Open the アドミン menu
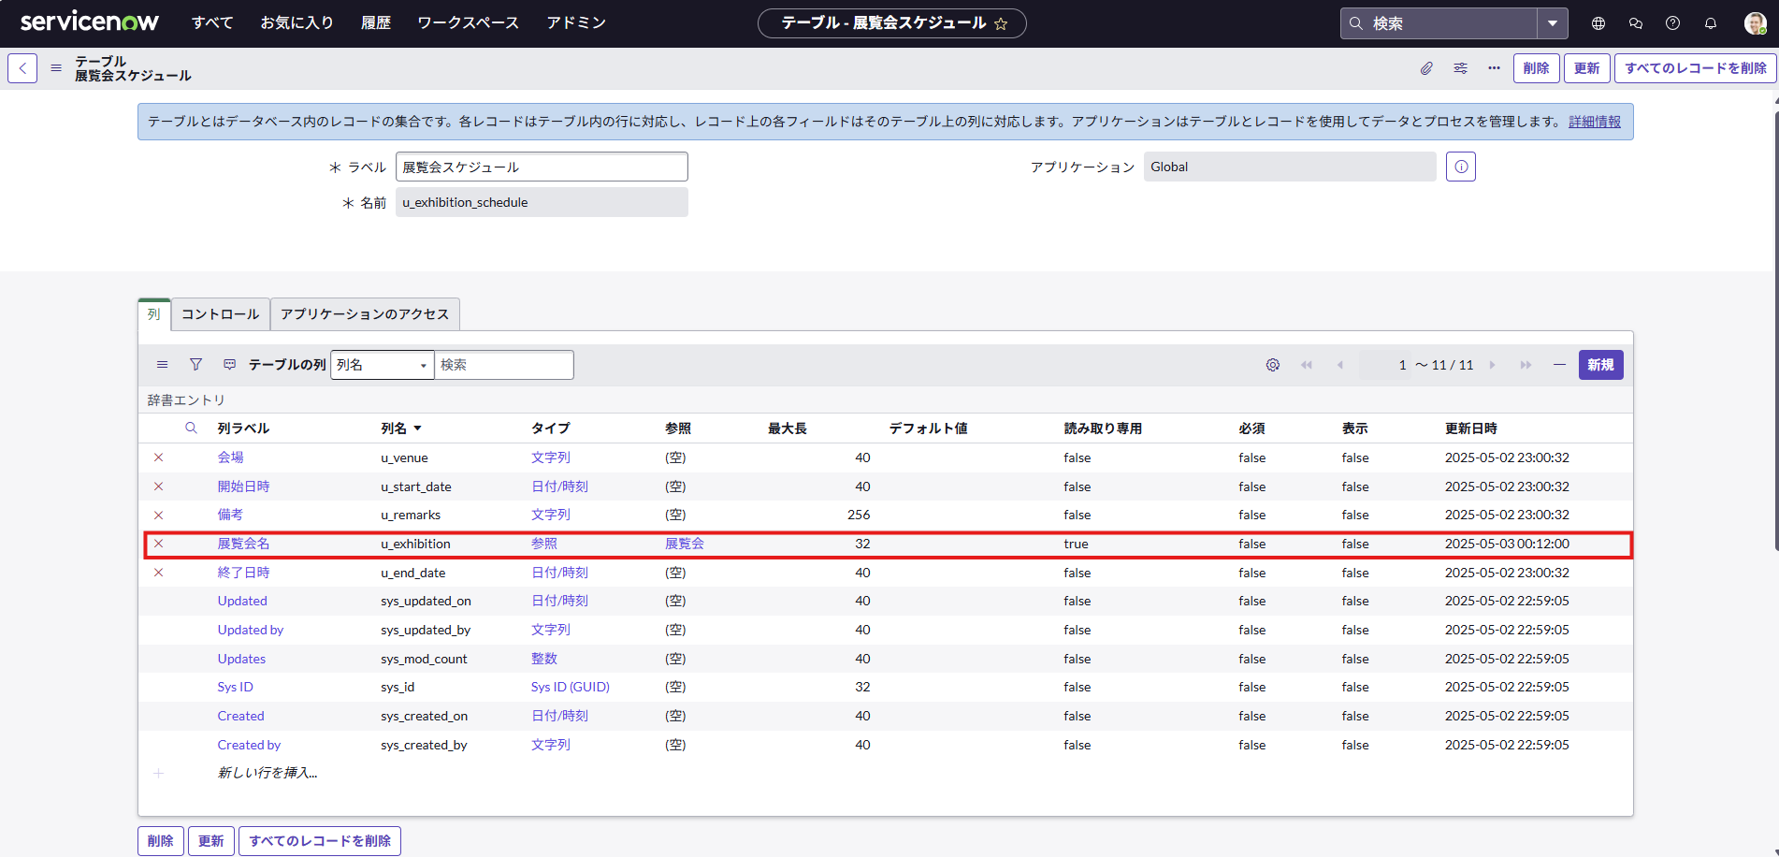Image resolution: width=1779 pixels, height=857 pixels. click(x=576, y=23)
